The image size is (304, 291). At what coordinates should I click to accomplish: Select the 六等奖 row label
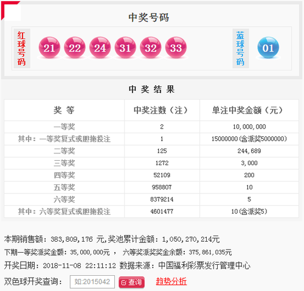[x=64, y=200]
